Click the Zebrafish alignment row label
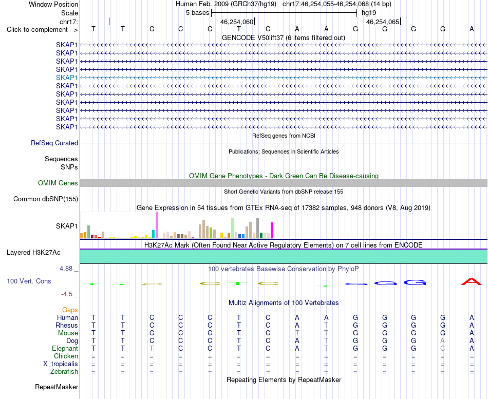The width and height of the screenshot is (488, 399). pyautogui.click(x=64, y=372)
